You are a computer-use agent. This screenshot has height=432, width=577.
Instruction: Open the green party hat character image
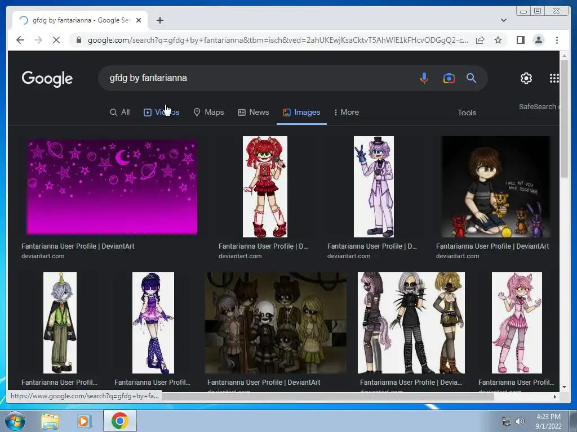point(60,322)
